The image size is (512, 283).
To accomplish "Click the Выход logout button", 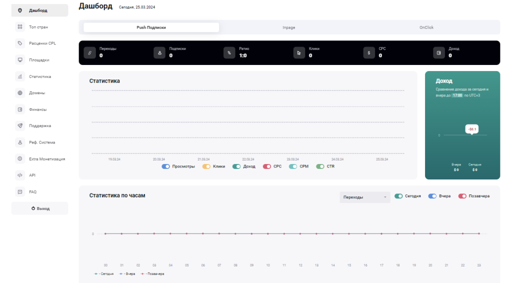I will point(40,208).
